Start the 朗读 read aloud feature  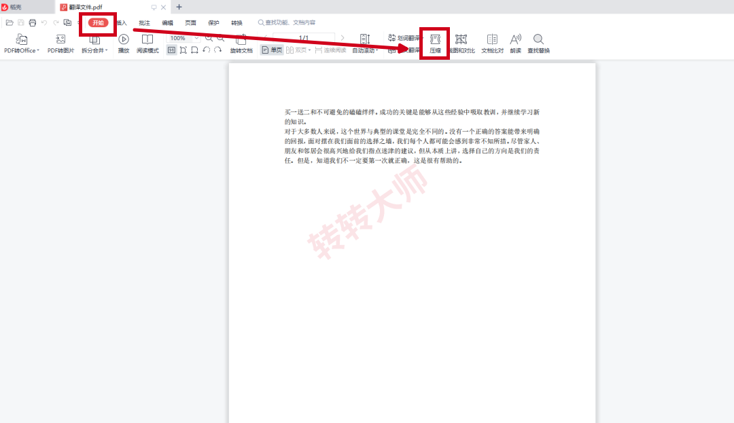[515, 43]
